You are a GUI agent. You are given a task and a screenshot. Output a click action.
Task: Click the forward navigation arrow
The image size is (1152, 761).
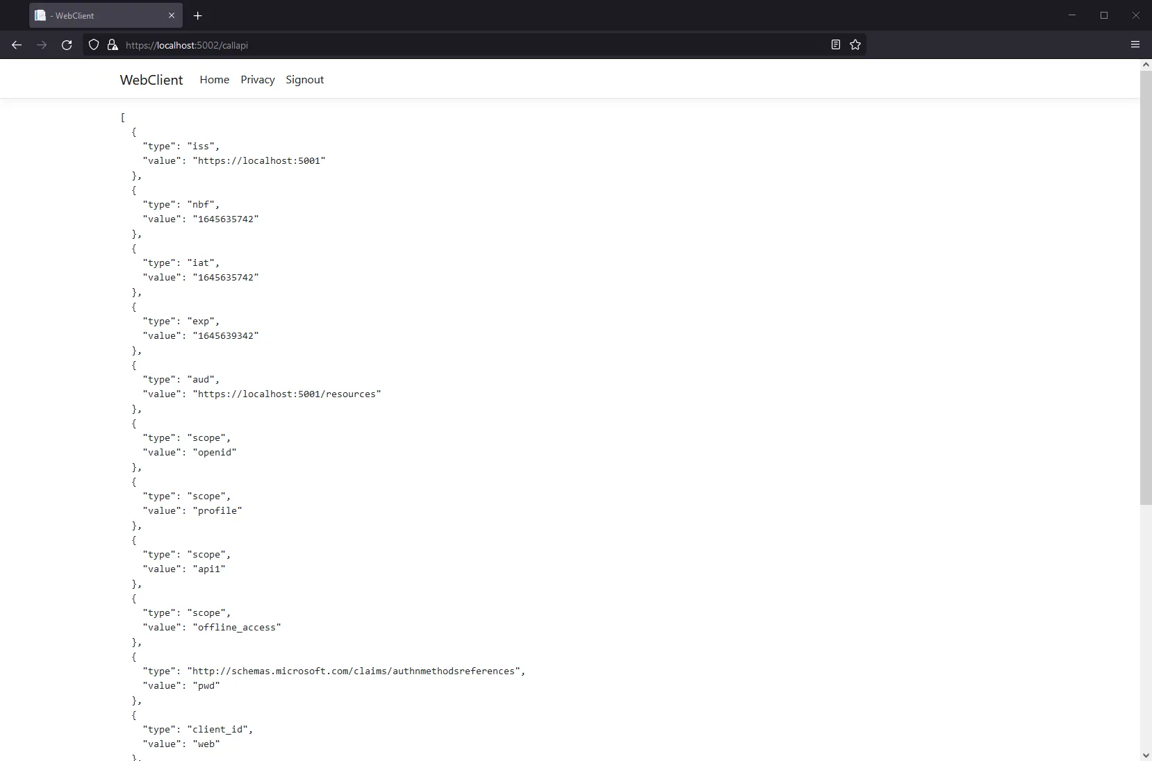42,44
